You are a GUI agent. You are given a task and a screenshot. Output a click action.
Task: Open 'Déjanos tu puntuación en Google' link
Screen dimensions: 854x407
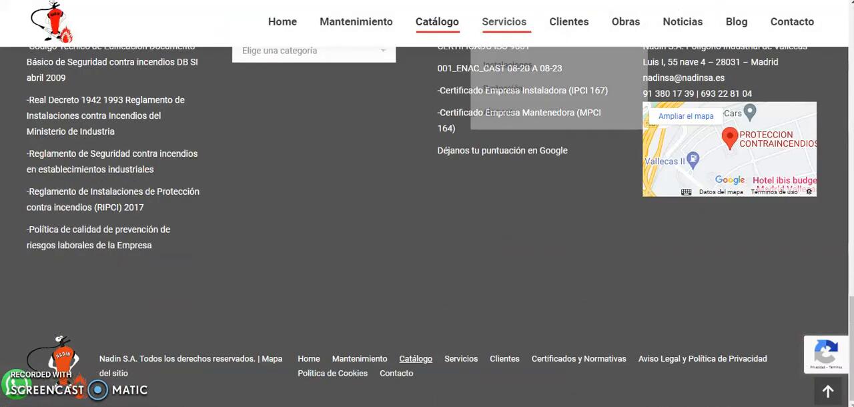(502, 151)
